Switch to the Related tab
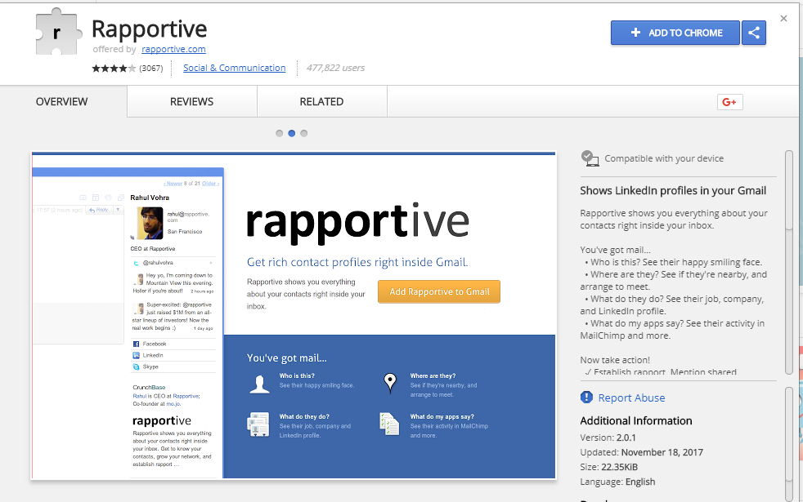The image size is (803, 502). click(321, 102)
